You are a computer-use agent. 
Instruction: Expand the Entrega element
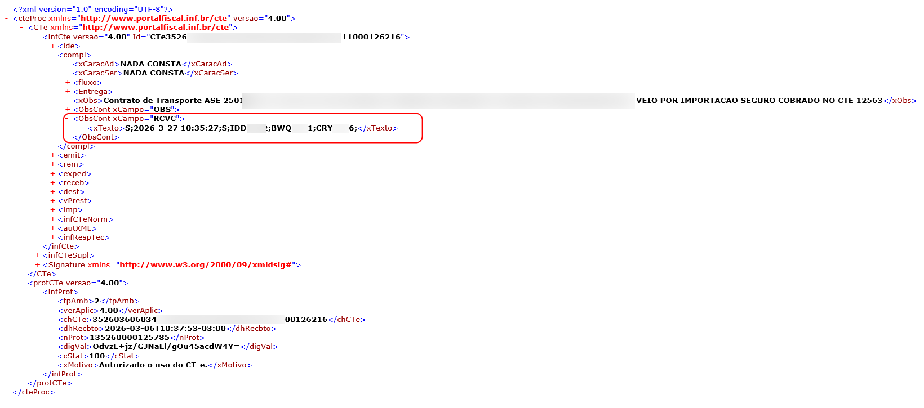(x=68, y=92)
